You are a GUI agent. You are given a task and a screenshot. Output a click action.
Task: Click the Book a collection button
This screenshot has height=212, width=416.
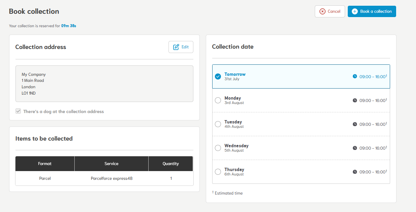coord(372,11)
